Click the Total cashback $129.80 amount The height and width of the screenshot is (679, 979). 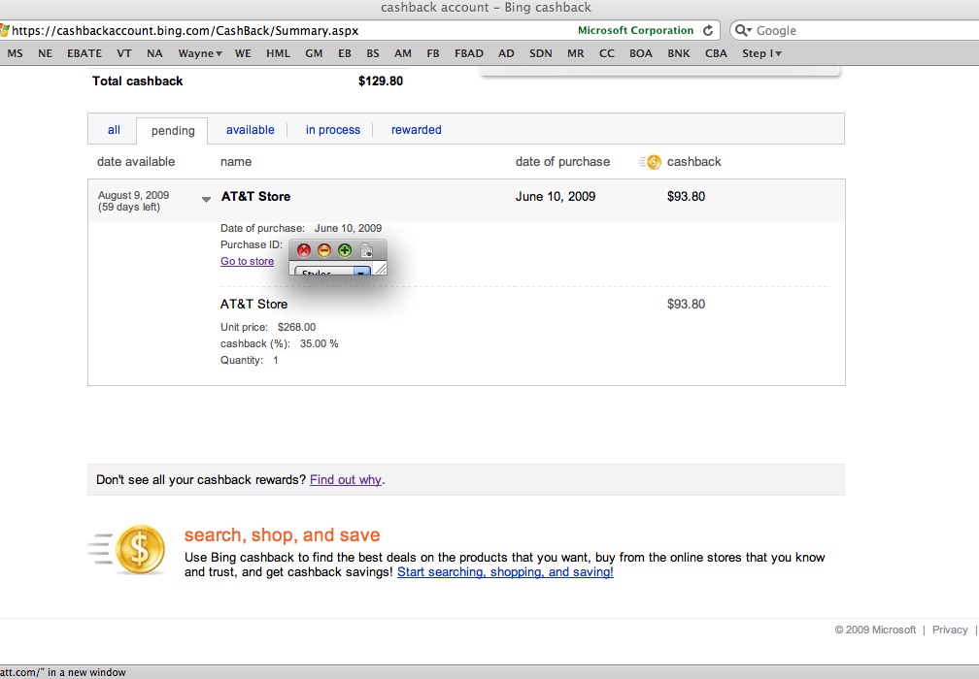tap(381, 81)
